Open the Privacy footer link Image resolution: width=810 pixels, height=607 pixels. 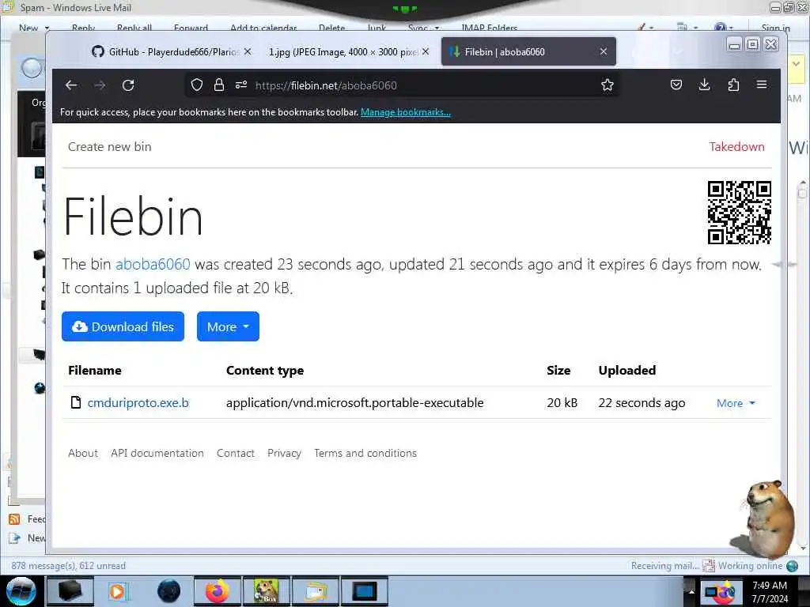click(x=284, y=453)
